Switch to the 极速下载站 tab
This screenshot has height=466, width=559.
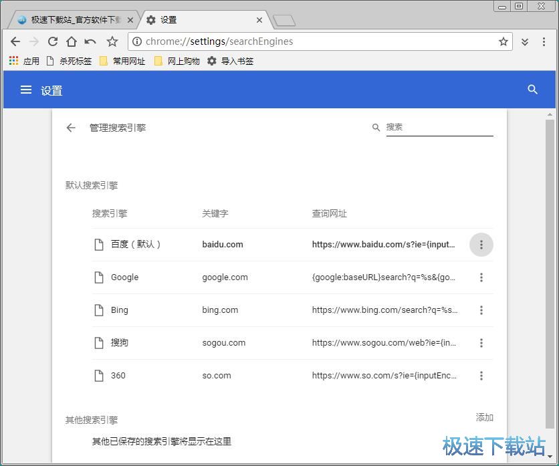[x=74, y=20]
